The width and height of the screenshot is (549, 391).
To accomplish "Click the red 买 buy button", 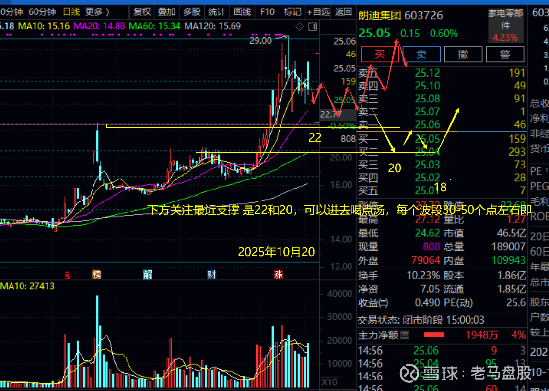I will click(380, 54).
